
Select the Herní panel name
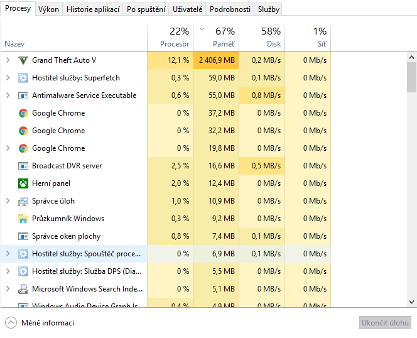[x=51, y=183]
